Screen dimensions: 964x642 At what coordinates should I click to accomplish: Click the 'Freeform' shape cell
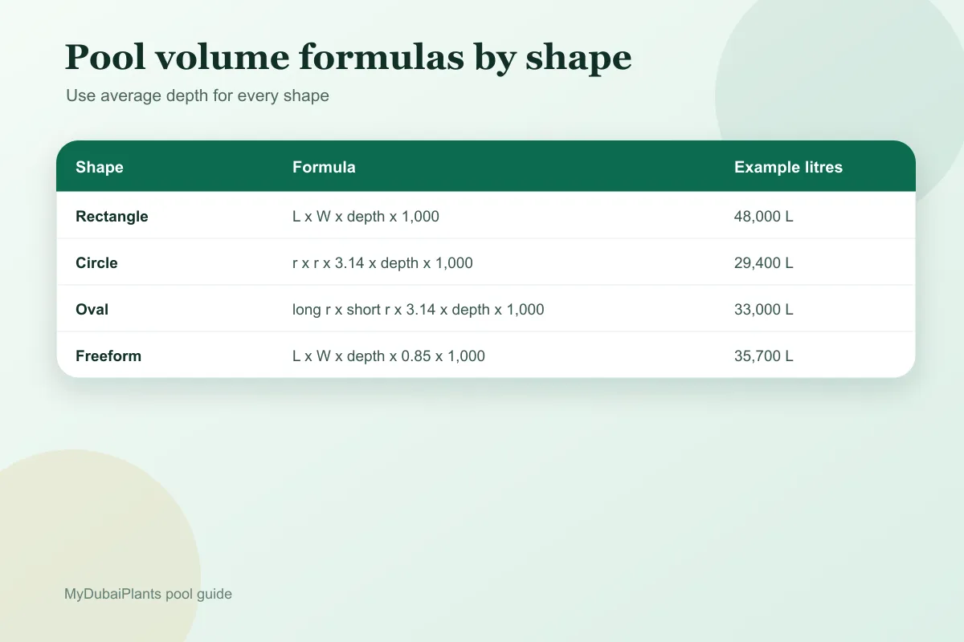click(108, 356)
